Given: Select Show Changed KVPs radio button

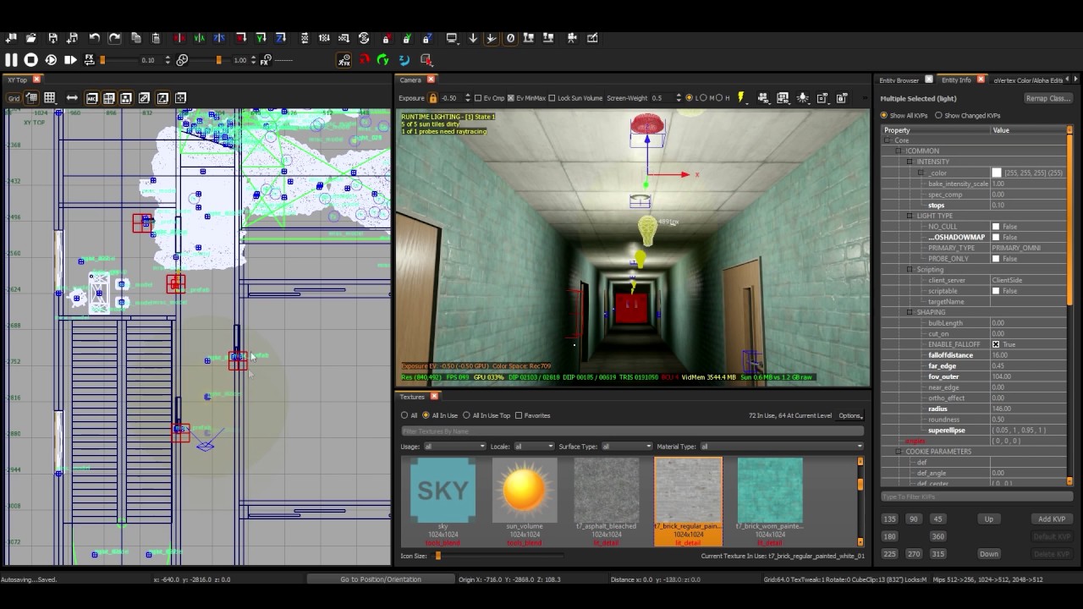Looking at the screenshot, I should coord(938,116).
